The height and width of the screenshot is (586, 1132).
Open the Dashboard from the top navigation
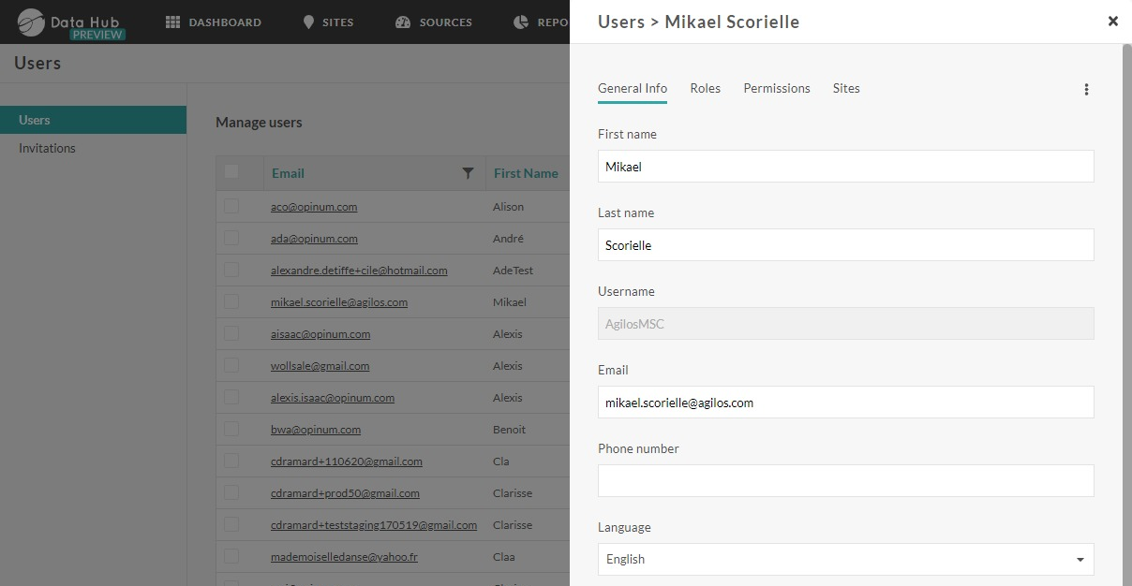pyautogui.click(x=214, y=22)
